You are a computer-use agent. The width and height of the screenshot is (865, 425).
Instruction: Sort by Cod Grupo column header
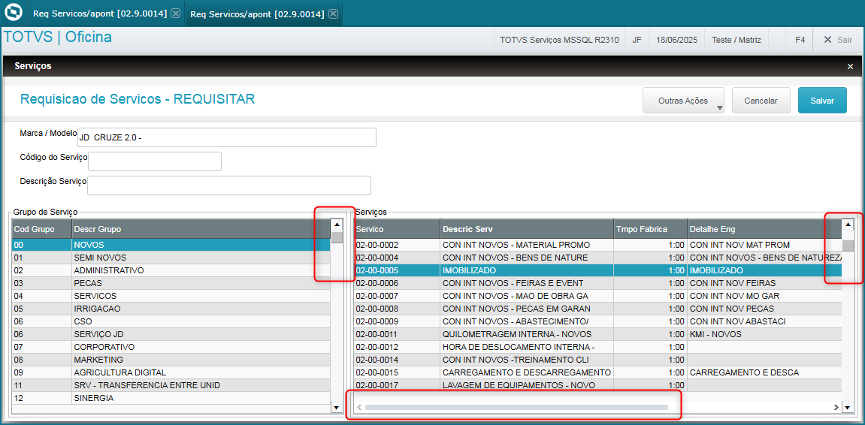42,229
